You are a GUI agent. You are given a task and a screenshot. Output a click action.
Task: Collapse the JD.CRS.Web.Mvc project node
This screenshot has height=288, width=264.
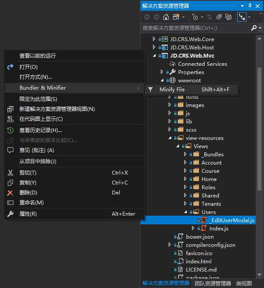pyautogui.click(x=154, y=55)
